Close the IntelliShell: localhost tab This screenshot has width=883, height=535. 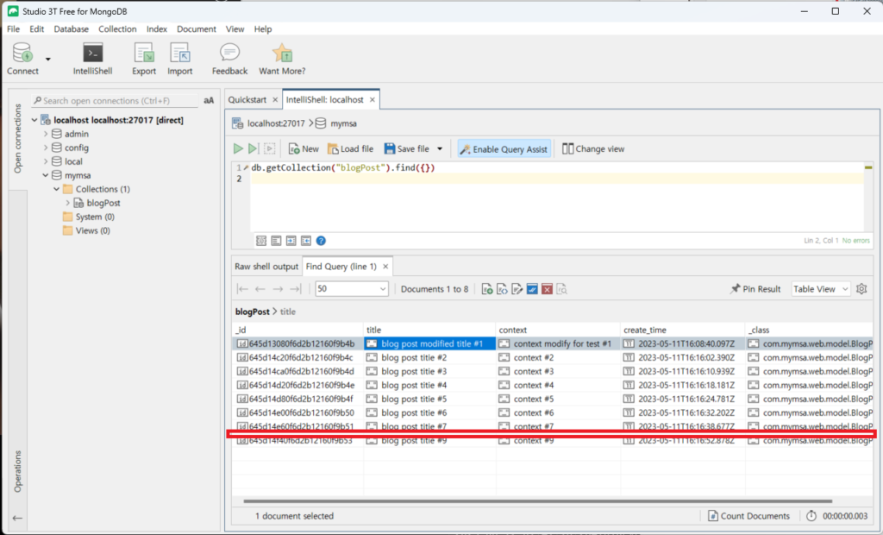point(373,100)
